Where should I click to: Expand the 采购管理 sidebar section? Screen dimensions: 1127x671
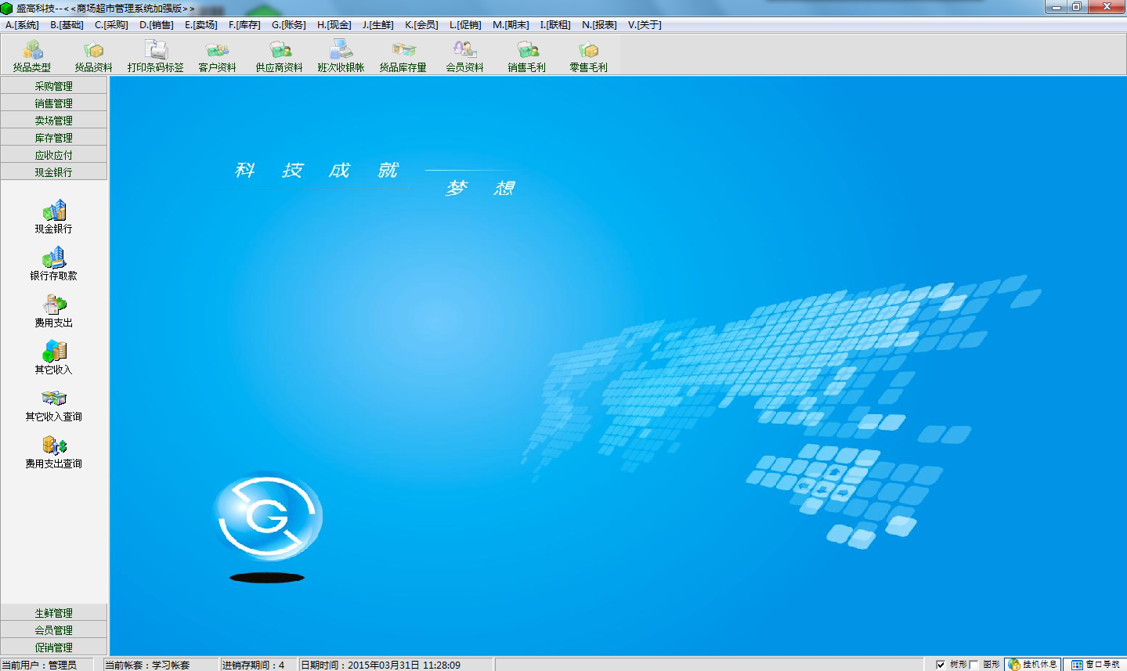(x=53, y=85)
